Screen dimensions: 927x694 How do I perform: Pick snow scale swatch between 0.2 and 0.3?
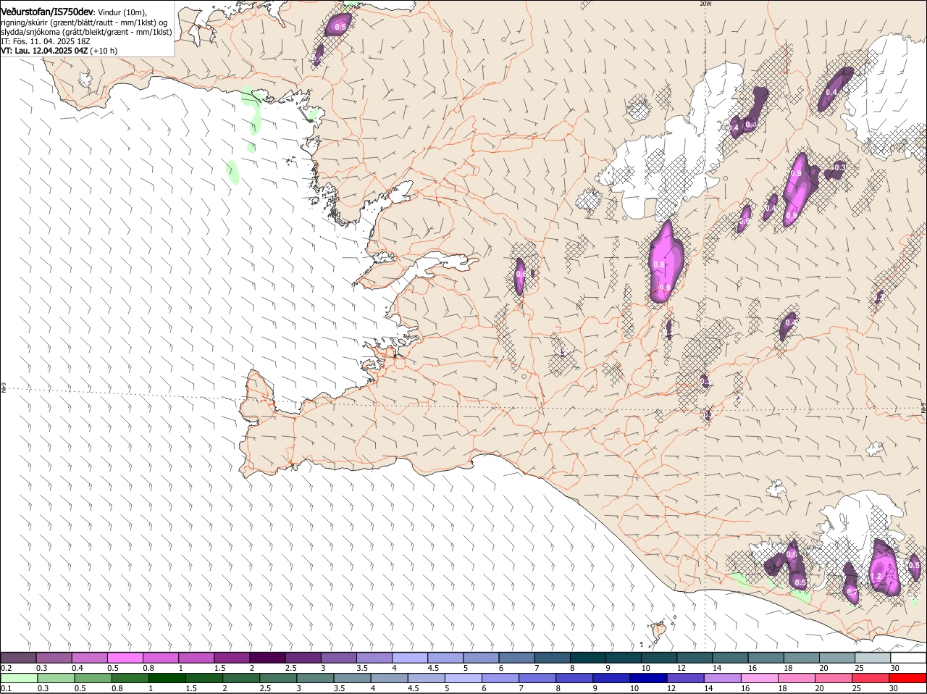click(x=20, y=658)
